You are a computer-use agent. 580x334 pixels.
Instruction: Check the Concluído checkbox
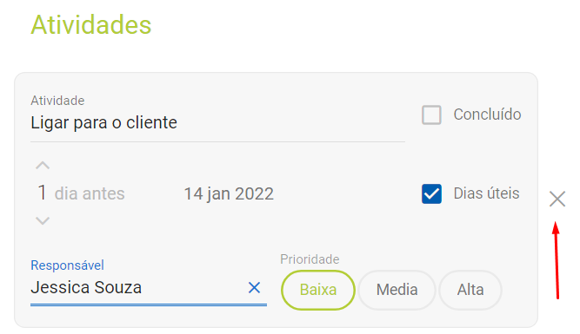[431, 115]
